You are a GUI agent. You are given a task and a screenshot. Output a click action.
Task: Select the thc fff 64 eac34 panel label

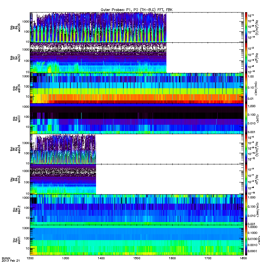(15, 149)
